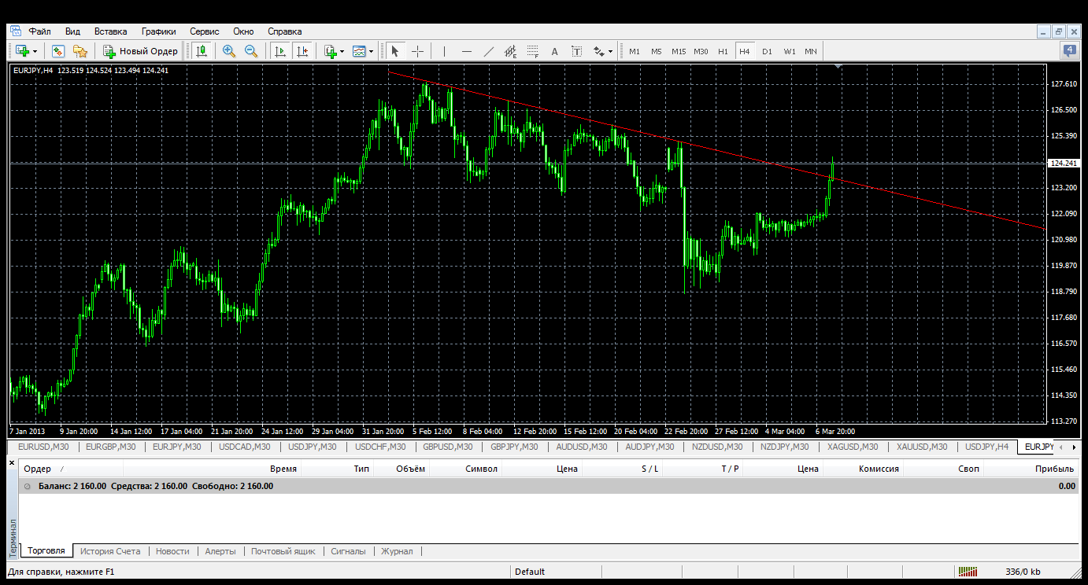
Task: Select the red trend line on chart
Action: (x=716, y=151)
